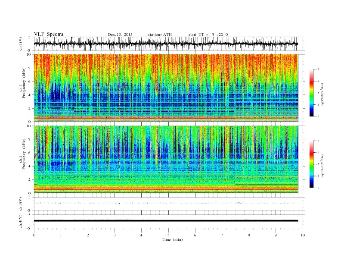Click the ch.1 voltage waveform trace
The width and height of the screenshot is (341, 264).
pyautogui.click(x=166, y=44)
